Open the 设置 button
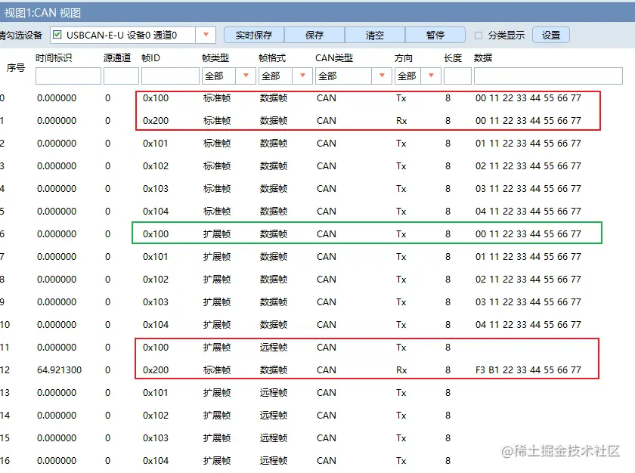Screen dimensions: 635x473 pos(551,36)
